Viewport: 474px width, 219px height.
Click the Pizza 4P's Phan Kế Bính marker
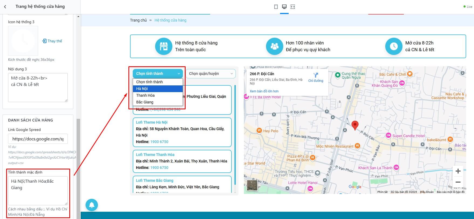[x=312, y=158]
